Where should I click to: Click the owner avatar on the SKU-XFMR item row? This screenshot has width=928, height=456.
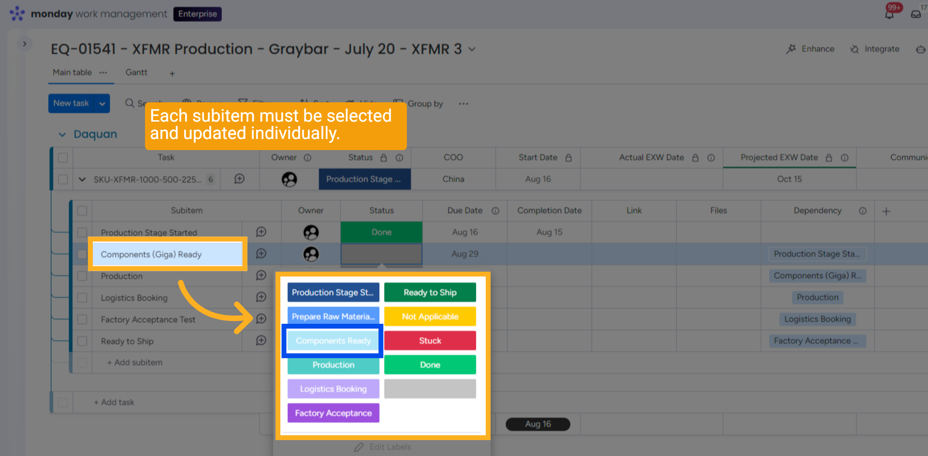290,180
